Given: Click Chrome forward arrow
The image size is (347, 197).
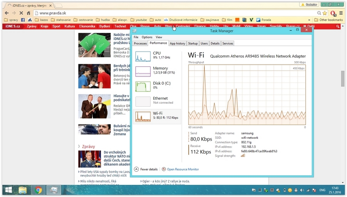Looking at the screenshot, I should [14, 13].
